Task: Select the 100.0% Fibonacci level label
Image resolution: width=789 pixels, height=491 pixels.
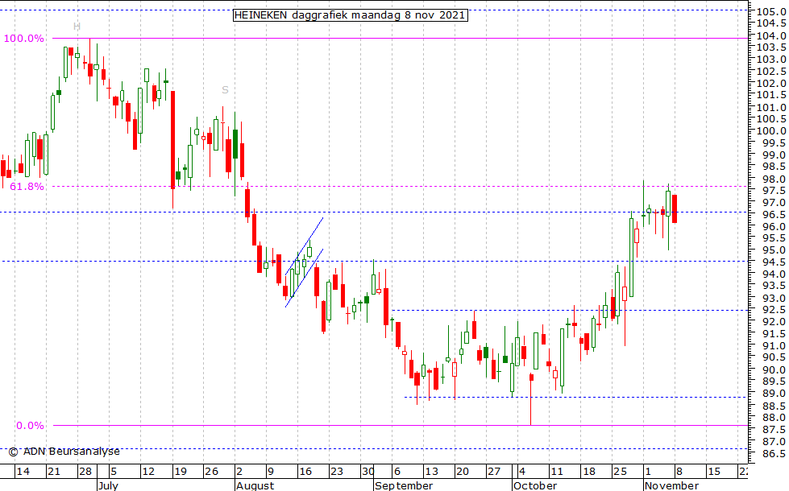Action: [23, 39]
